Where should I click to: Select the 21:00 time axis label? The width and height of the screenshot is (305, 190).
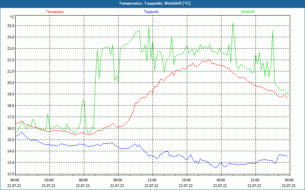point(255,180)
